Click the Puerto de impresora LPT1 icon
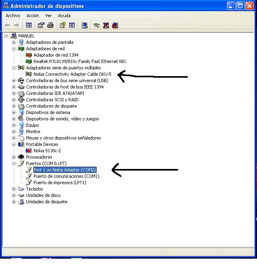 point(29,183)
